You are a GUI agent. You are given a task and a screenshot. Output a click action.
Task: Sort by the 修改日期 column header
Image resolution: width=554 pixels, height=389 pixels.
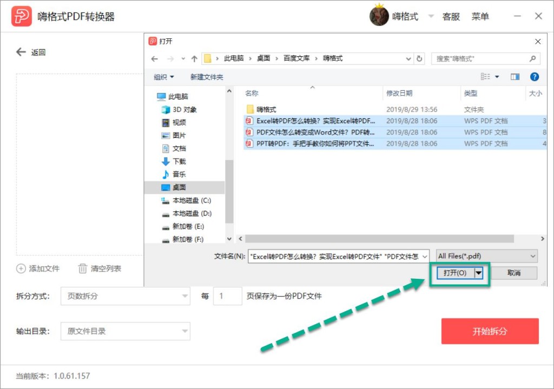tap(399, 93)
